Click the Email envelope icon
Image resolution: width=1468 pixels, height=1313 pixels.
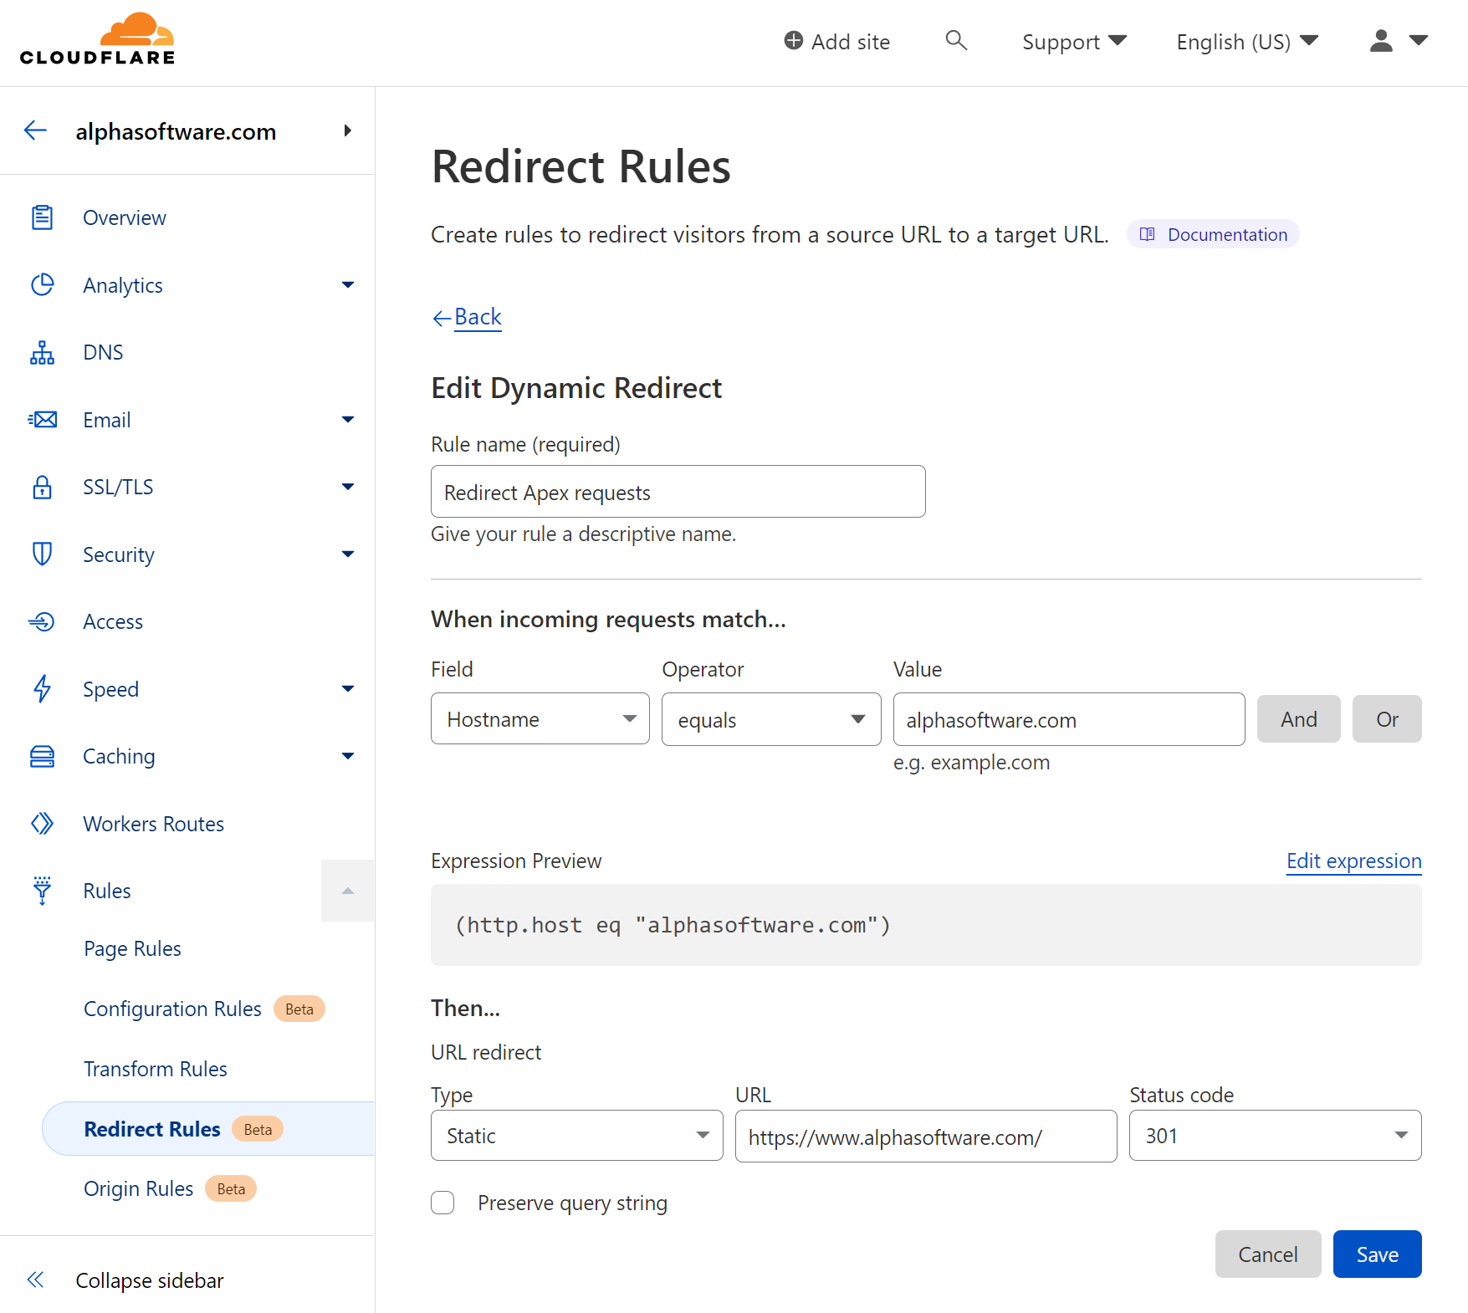(x=42, y=420)
